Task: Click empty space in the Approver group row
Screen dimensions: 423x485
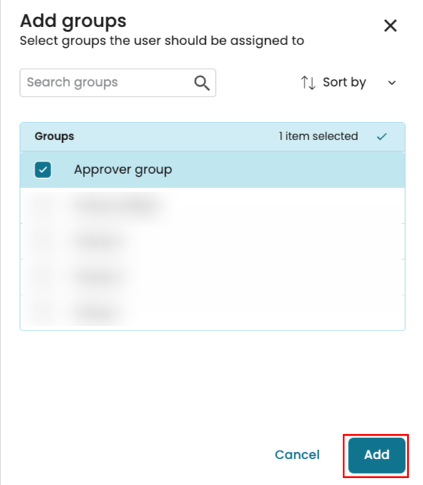Action: coord(287,170)
